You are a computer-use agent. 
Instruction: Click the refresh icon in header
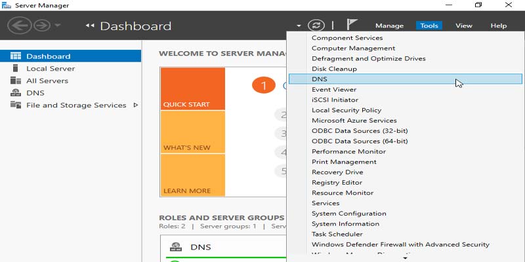[316, 26]
